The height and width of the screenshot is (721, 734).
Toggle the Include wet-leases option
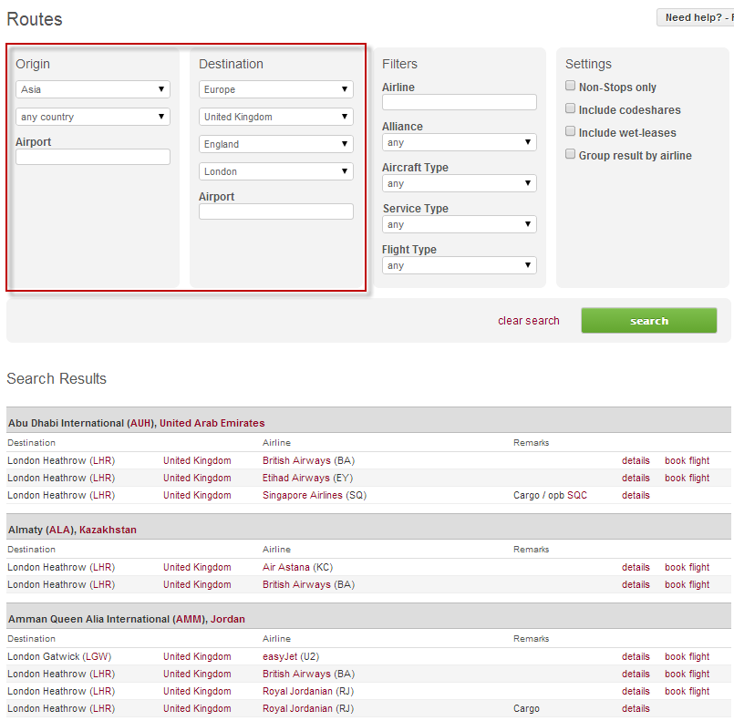point(571,132)
